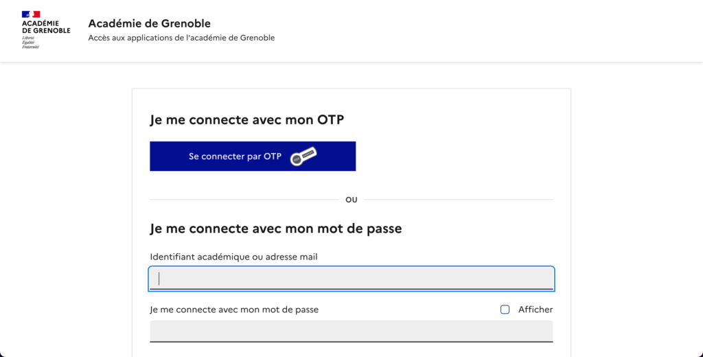Click the password field label text

[234, 310]
